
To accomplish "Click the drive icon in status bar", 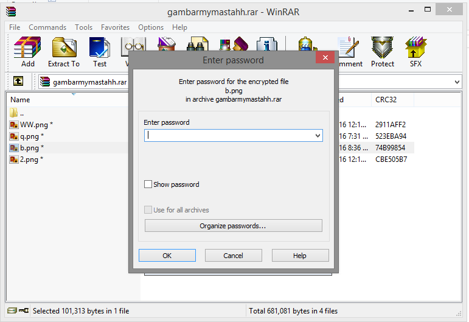I will click(12, 310).
